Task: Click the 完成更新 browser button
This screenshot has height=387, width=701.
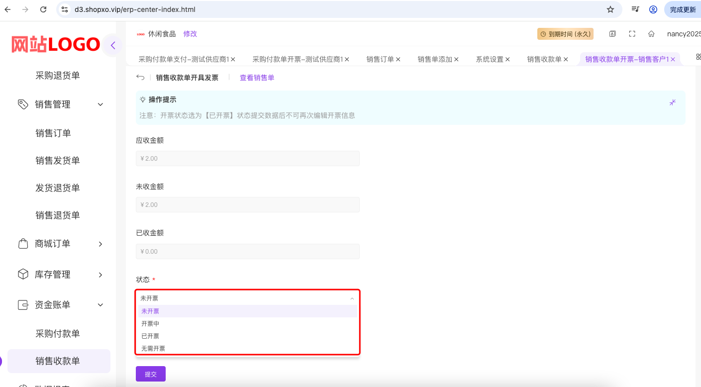Action: 683,9
